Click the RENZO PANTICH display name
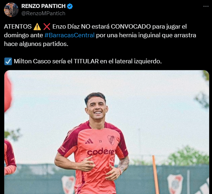The width and height of the screenshot is (212, 194). 44,6
